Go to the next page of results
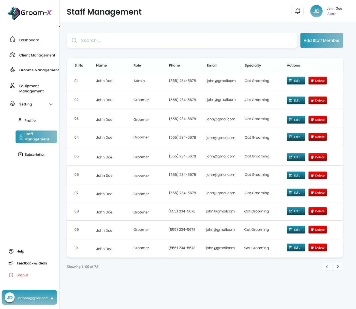This screenshot has width=356, height=309. click(338, 267)
